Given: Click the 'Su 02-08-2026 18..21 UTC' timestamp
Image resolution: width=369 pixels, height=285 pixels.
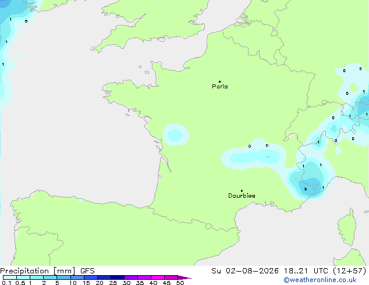Looking at the screenshot, I should click(269, 271).
